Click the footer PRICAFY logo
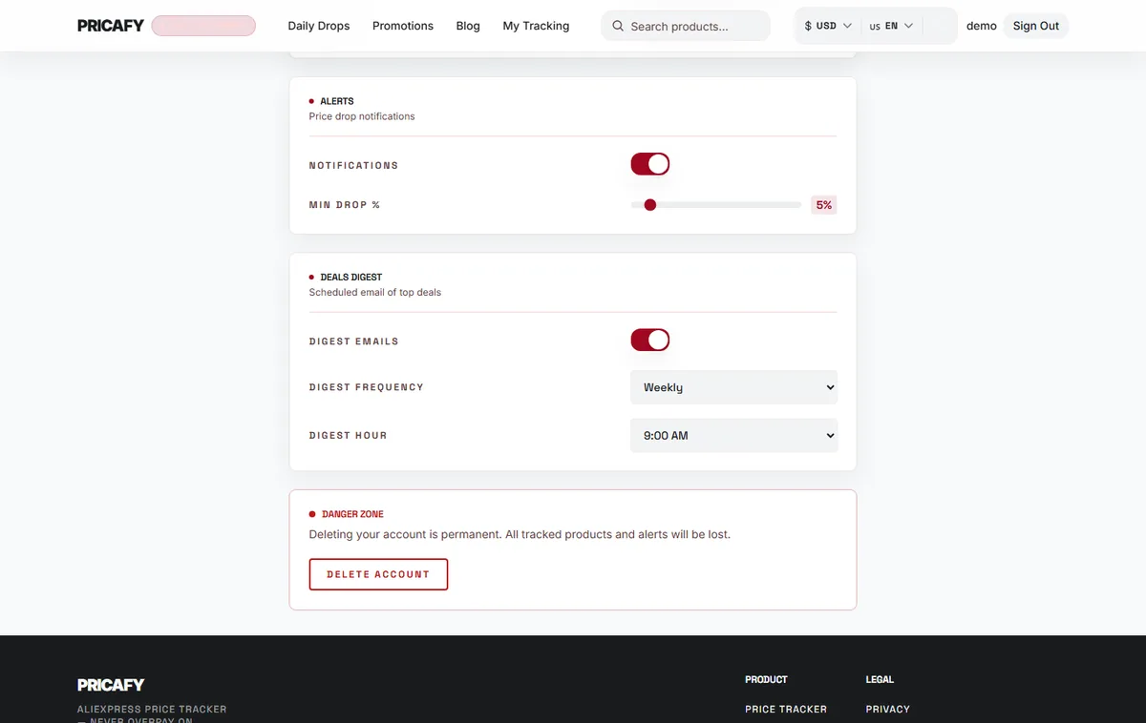The height and width of the screenshot is (723, 1146). coord(111,685)
